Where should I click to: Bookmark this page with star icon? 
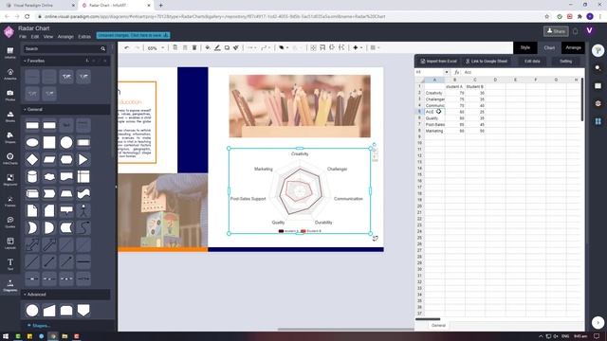pyautogui.click(x=546, y=17)
